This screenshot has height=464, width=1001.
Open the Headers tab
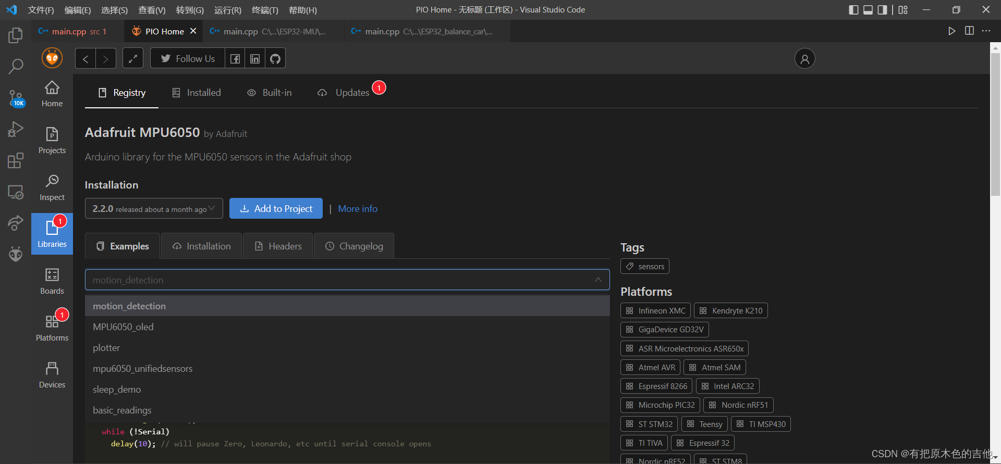click(x=278, y=246)
